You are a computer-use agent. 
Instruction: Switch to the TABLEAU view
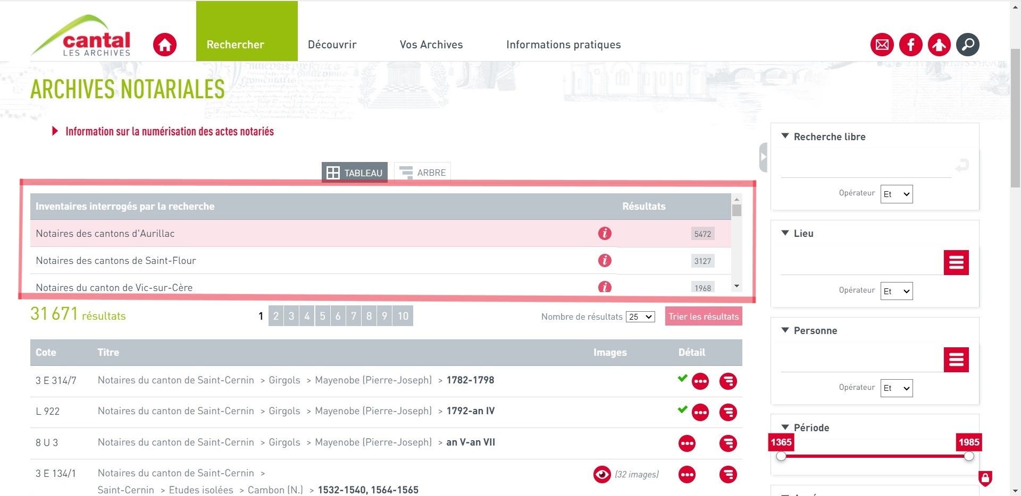click(x=355, y=173)
